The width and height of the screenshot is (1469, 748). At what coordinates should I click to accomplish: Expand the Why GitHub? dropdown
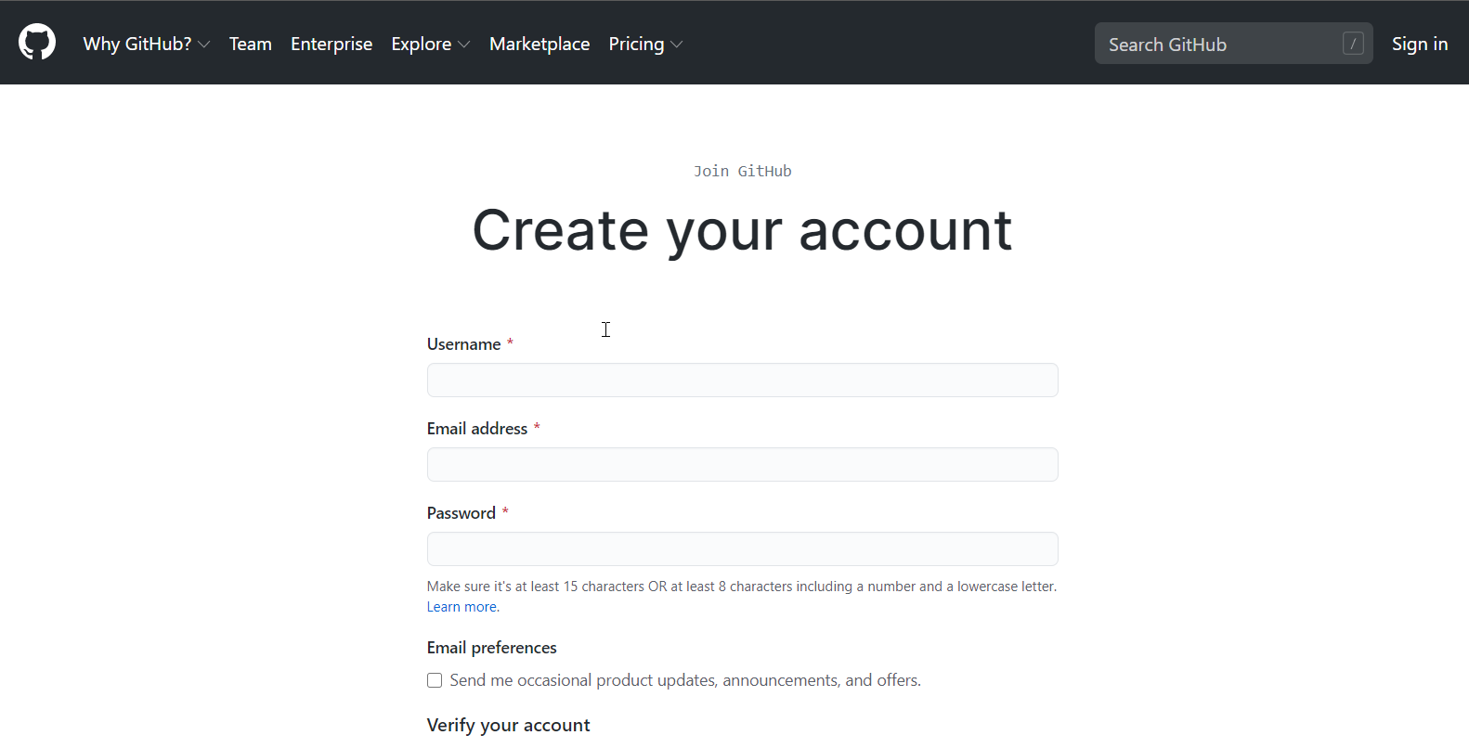147,44
